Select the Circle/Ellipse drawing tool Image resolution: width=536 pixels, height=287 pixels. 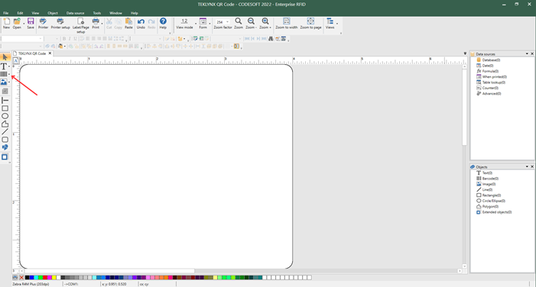(5, 116)
